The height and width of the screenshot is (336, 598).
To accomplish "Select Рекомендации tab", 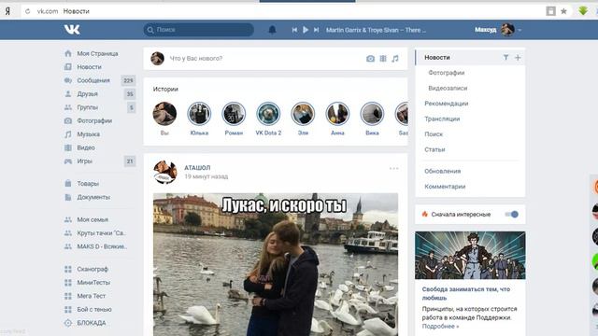I will [x=447, y=104].
